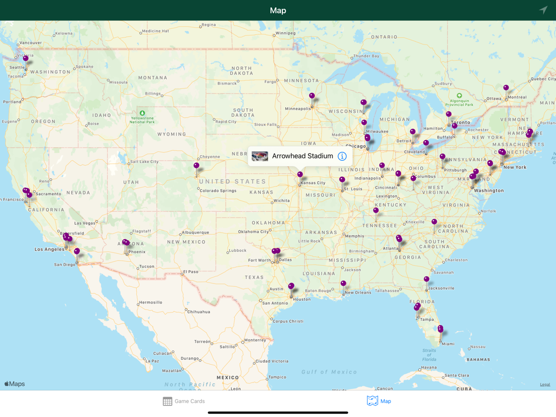Viewport: 556px width, 417px height.
Task: Tap the Toronto city label
Action: 460,122
